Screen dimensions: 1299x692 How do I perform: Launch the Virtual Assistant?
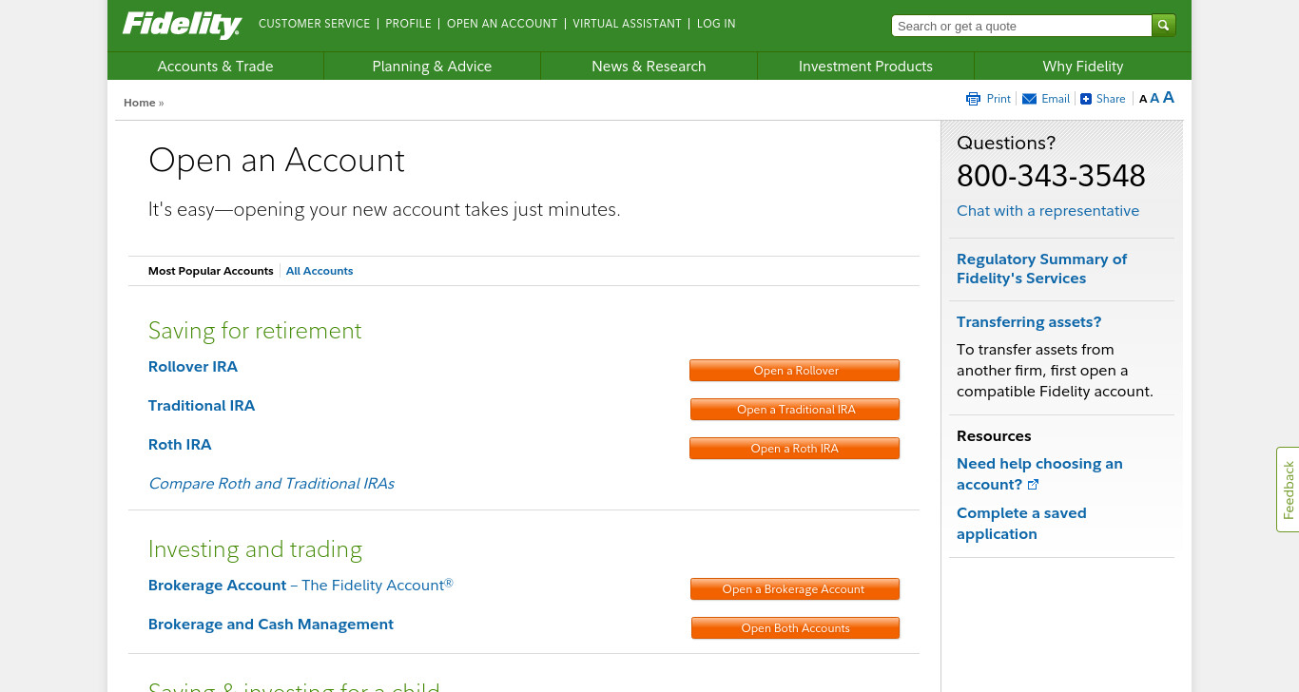click(627, 24)
